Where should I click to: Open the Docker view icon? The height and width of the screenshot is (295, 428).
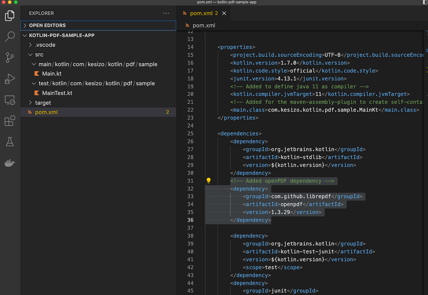(10, 163)
